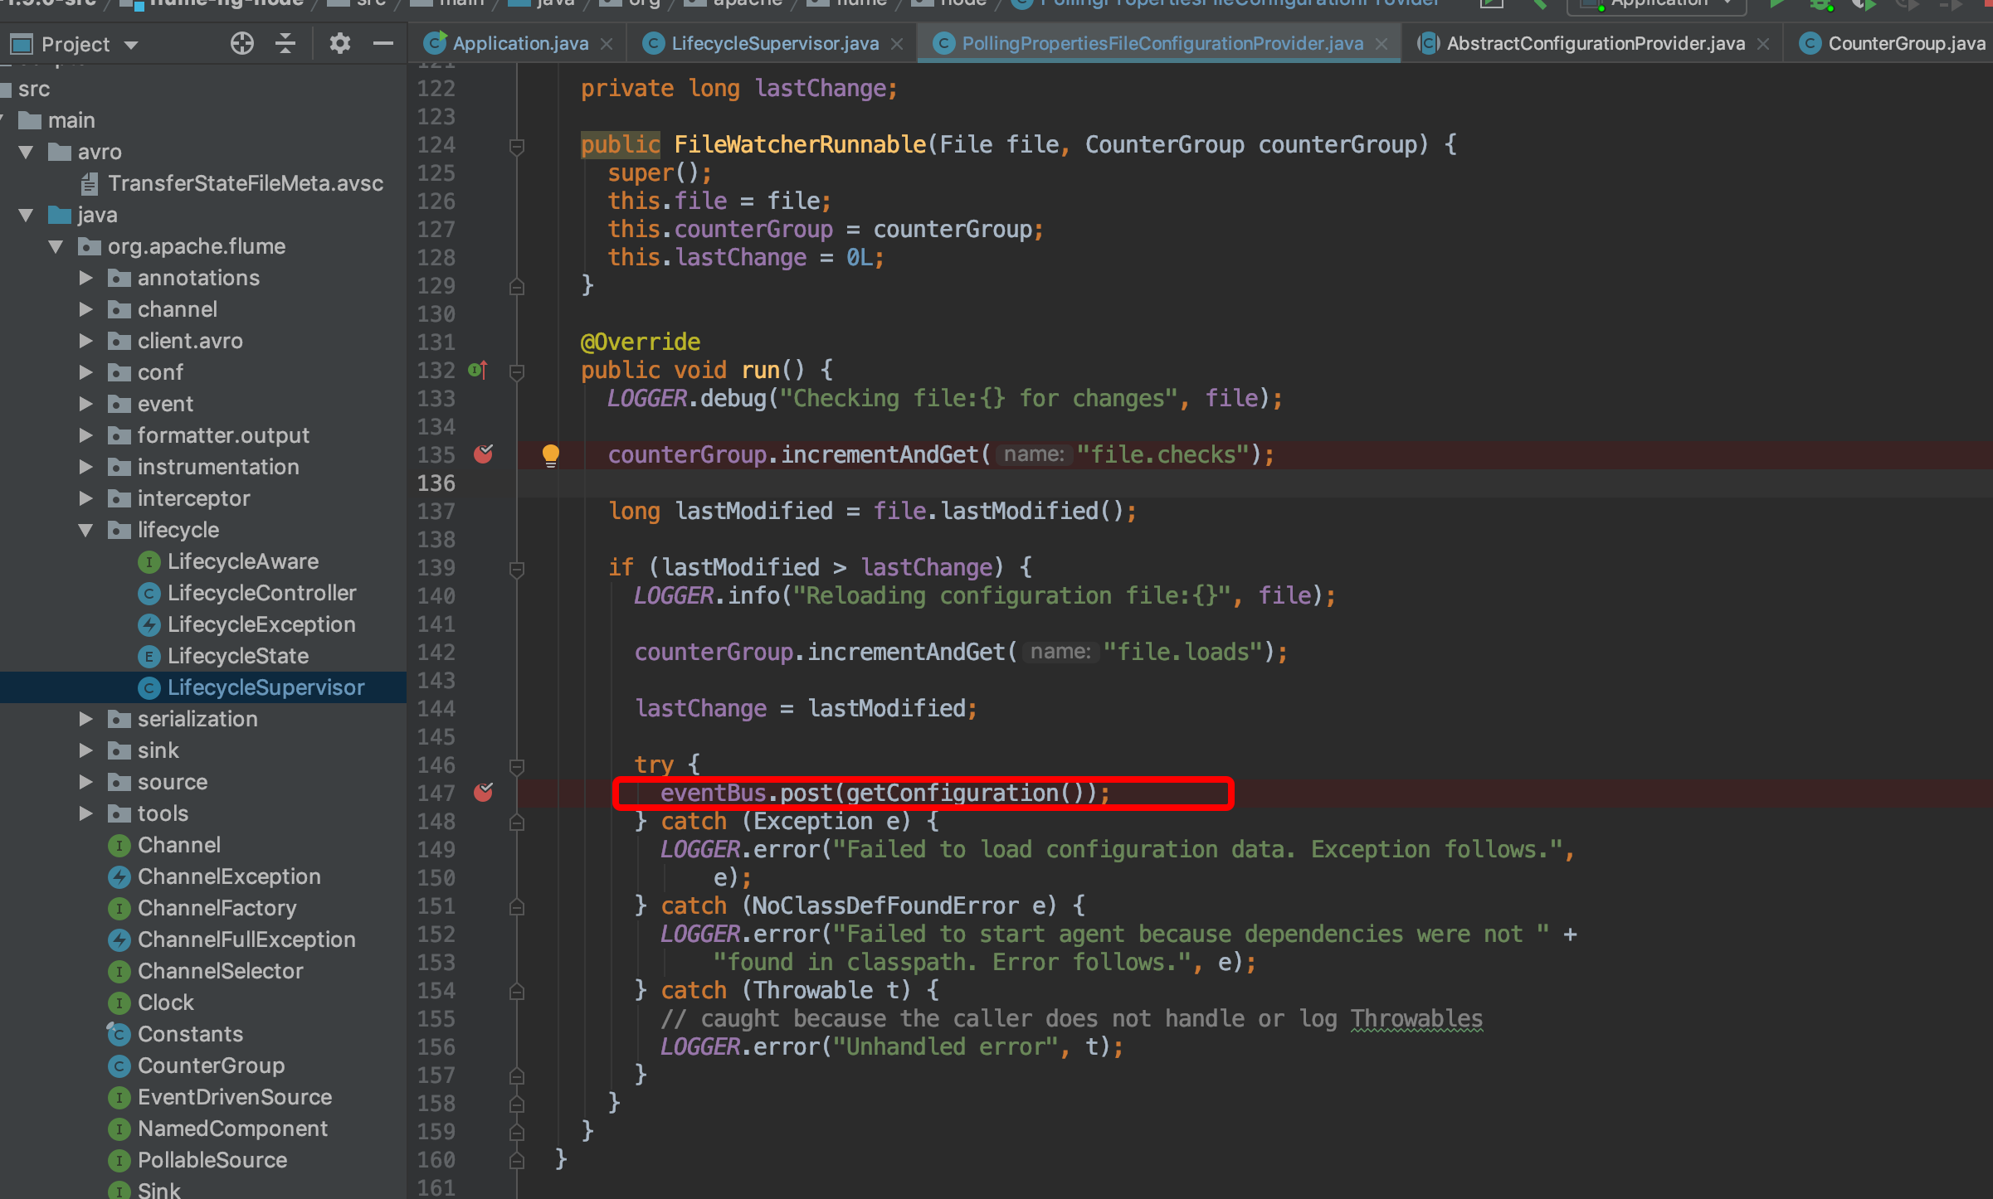The height and width of the screenshot is (1199, 1993).
Task: Locate open file using the crosshair icon
Action: tap(241, 44)
